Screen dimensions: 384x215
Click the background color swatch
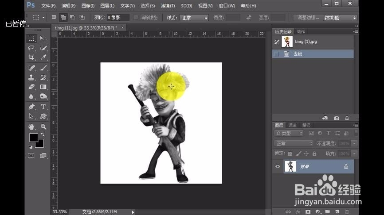coord(41,145)
